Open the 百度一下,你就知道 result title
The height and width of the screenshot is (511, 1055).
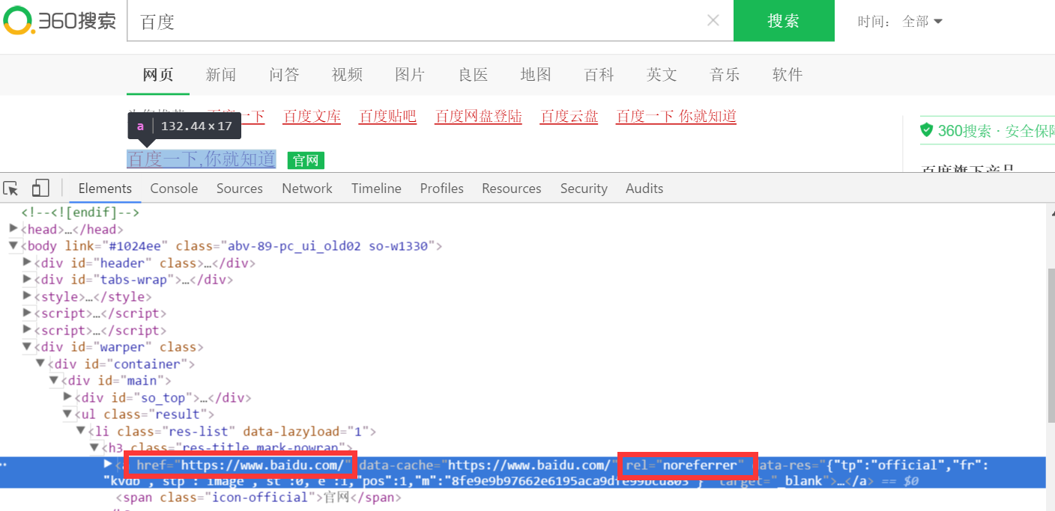tap(202, 159)
